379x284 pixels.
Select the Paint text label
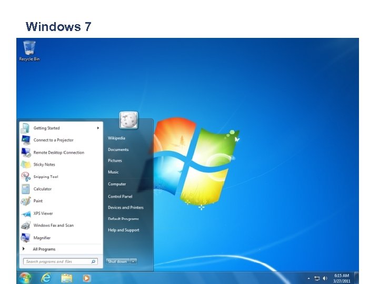tap(38, 201)
